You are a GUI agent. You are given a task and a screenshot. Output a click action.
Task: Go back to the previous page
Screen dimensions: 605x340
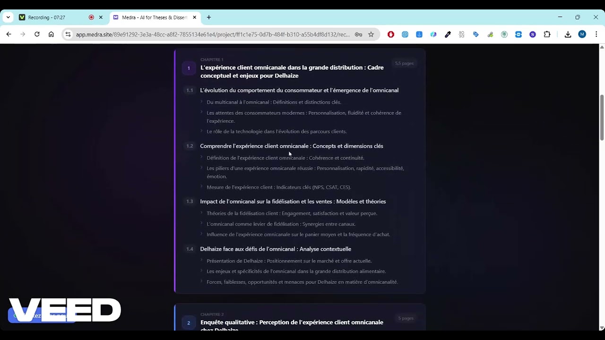click(9, 34)
